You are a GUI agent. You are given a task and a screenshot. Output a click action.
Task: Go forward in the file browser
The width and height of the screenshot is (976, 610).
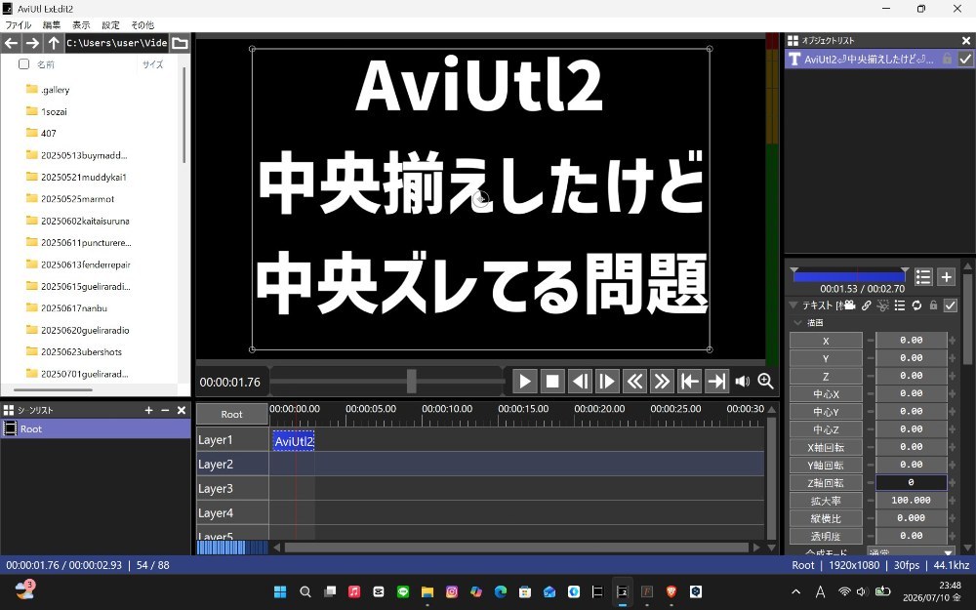click(x=32, y=43)
